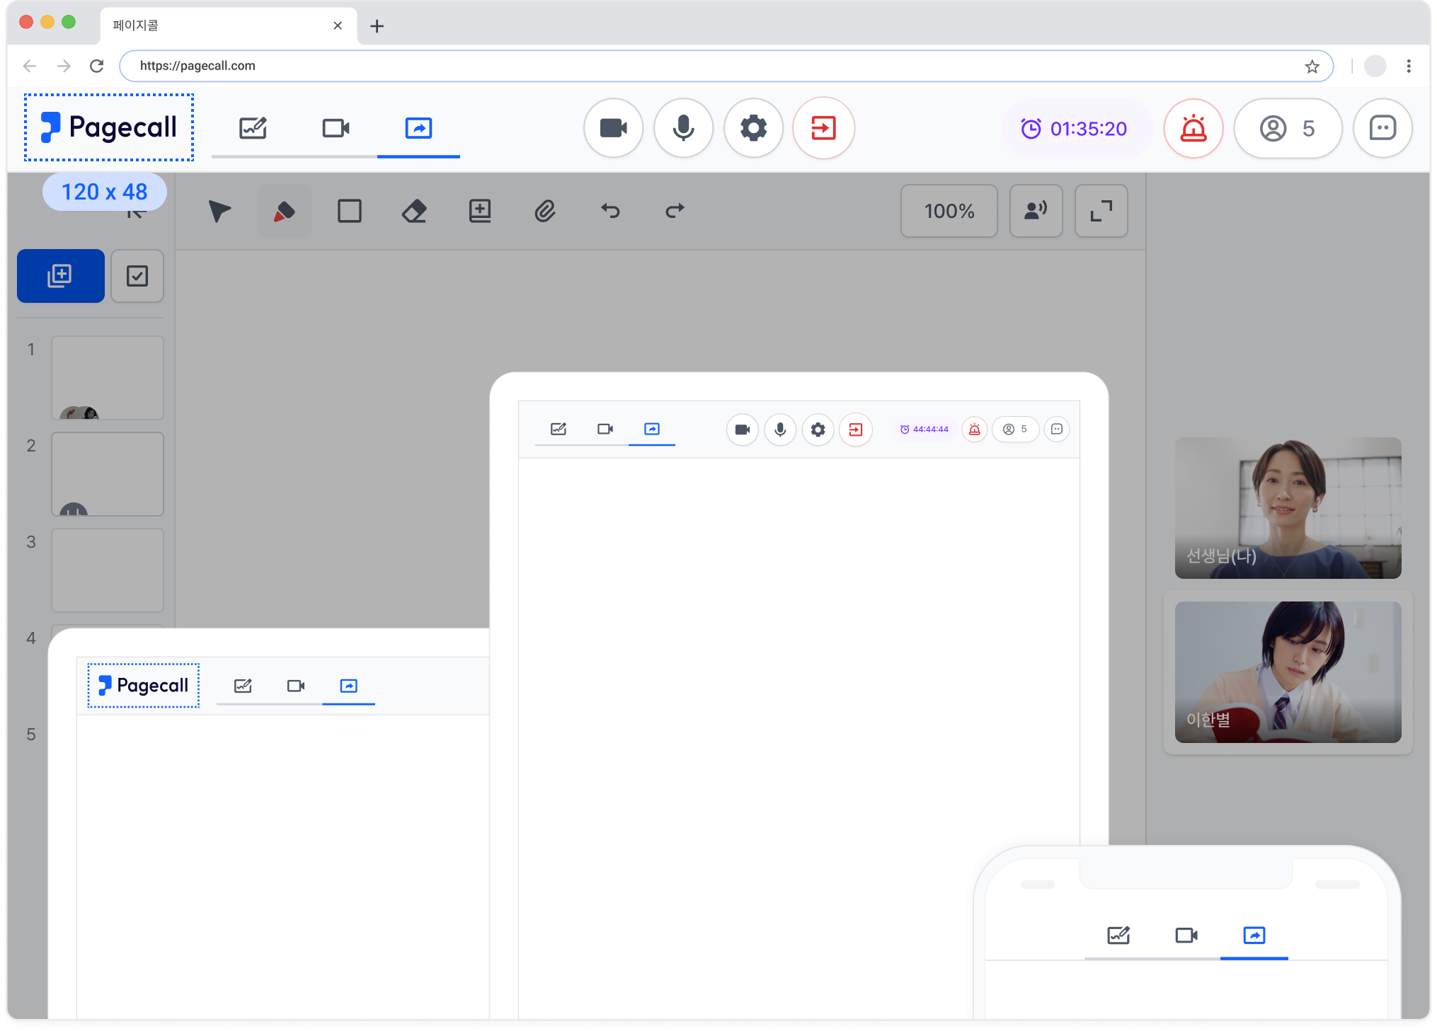Image resolution: width=1437 pixels, height=1031 pixels.
Task: Open the chat panel in main header
Action: coord(1382,129)
